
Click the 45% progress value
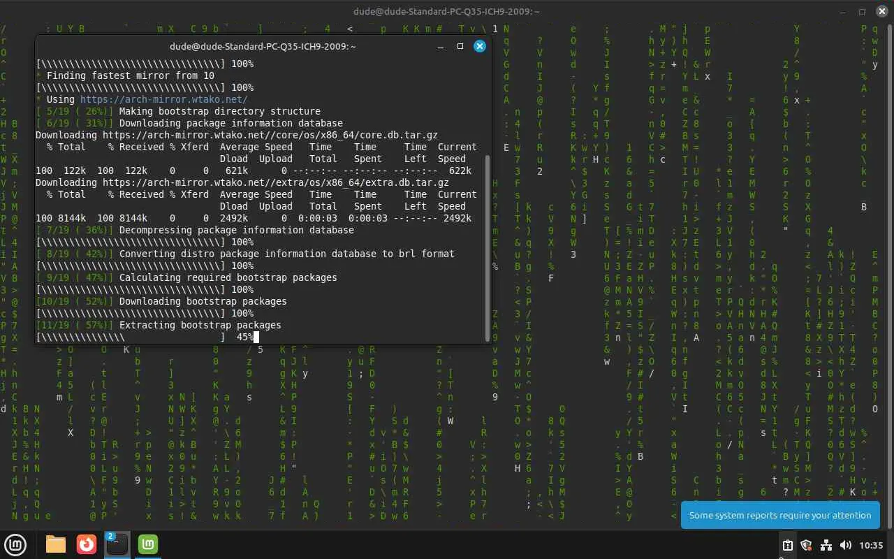point(244,337)
